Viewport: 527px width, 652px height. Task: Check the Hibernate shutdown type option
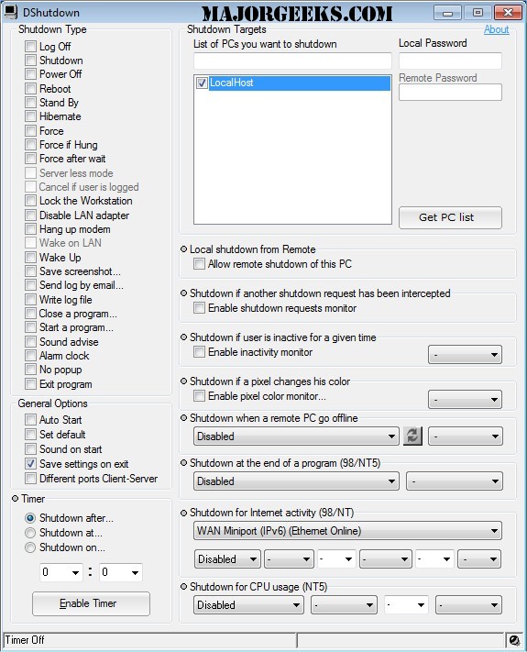pos(30,116)
